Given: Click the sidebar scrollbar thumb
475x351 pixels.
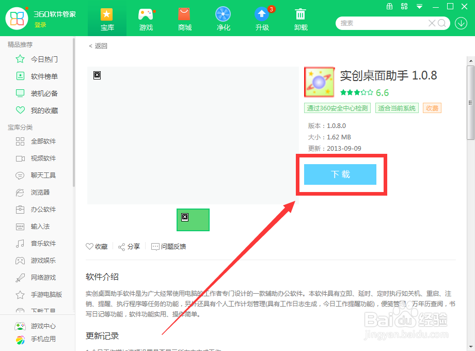Looking at the screenshot, I should pos(74,112).
